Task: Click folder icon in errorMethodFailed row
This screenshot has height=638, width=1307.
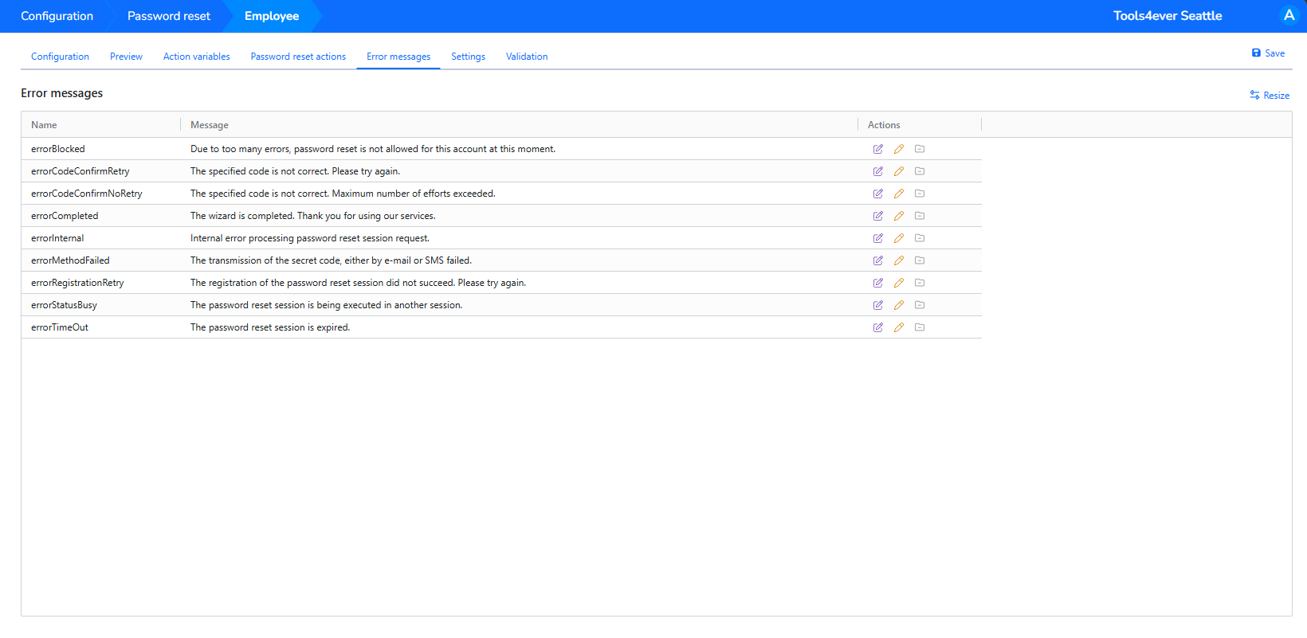Action: click(x=920, y=260)
